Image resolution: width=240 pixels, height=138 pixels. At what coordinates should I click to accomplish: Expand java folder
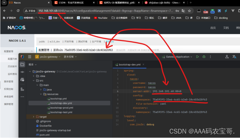click(41, 89)
